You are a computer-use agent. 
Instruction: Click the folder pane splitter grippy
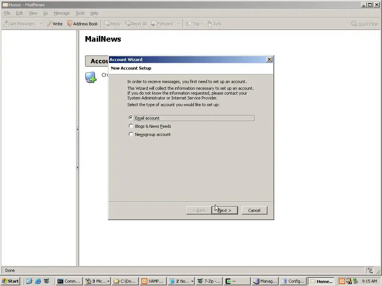click(78, 148)
